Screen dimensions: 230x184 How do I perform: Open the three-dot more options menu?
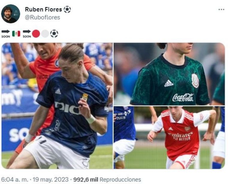coord(221,10)
